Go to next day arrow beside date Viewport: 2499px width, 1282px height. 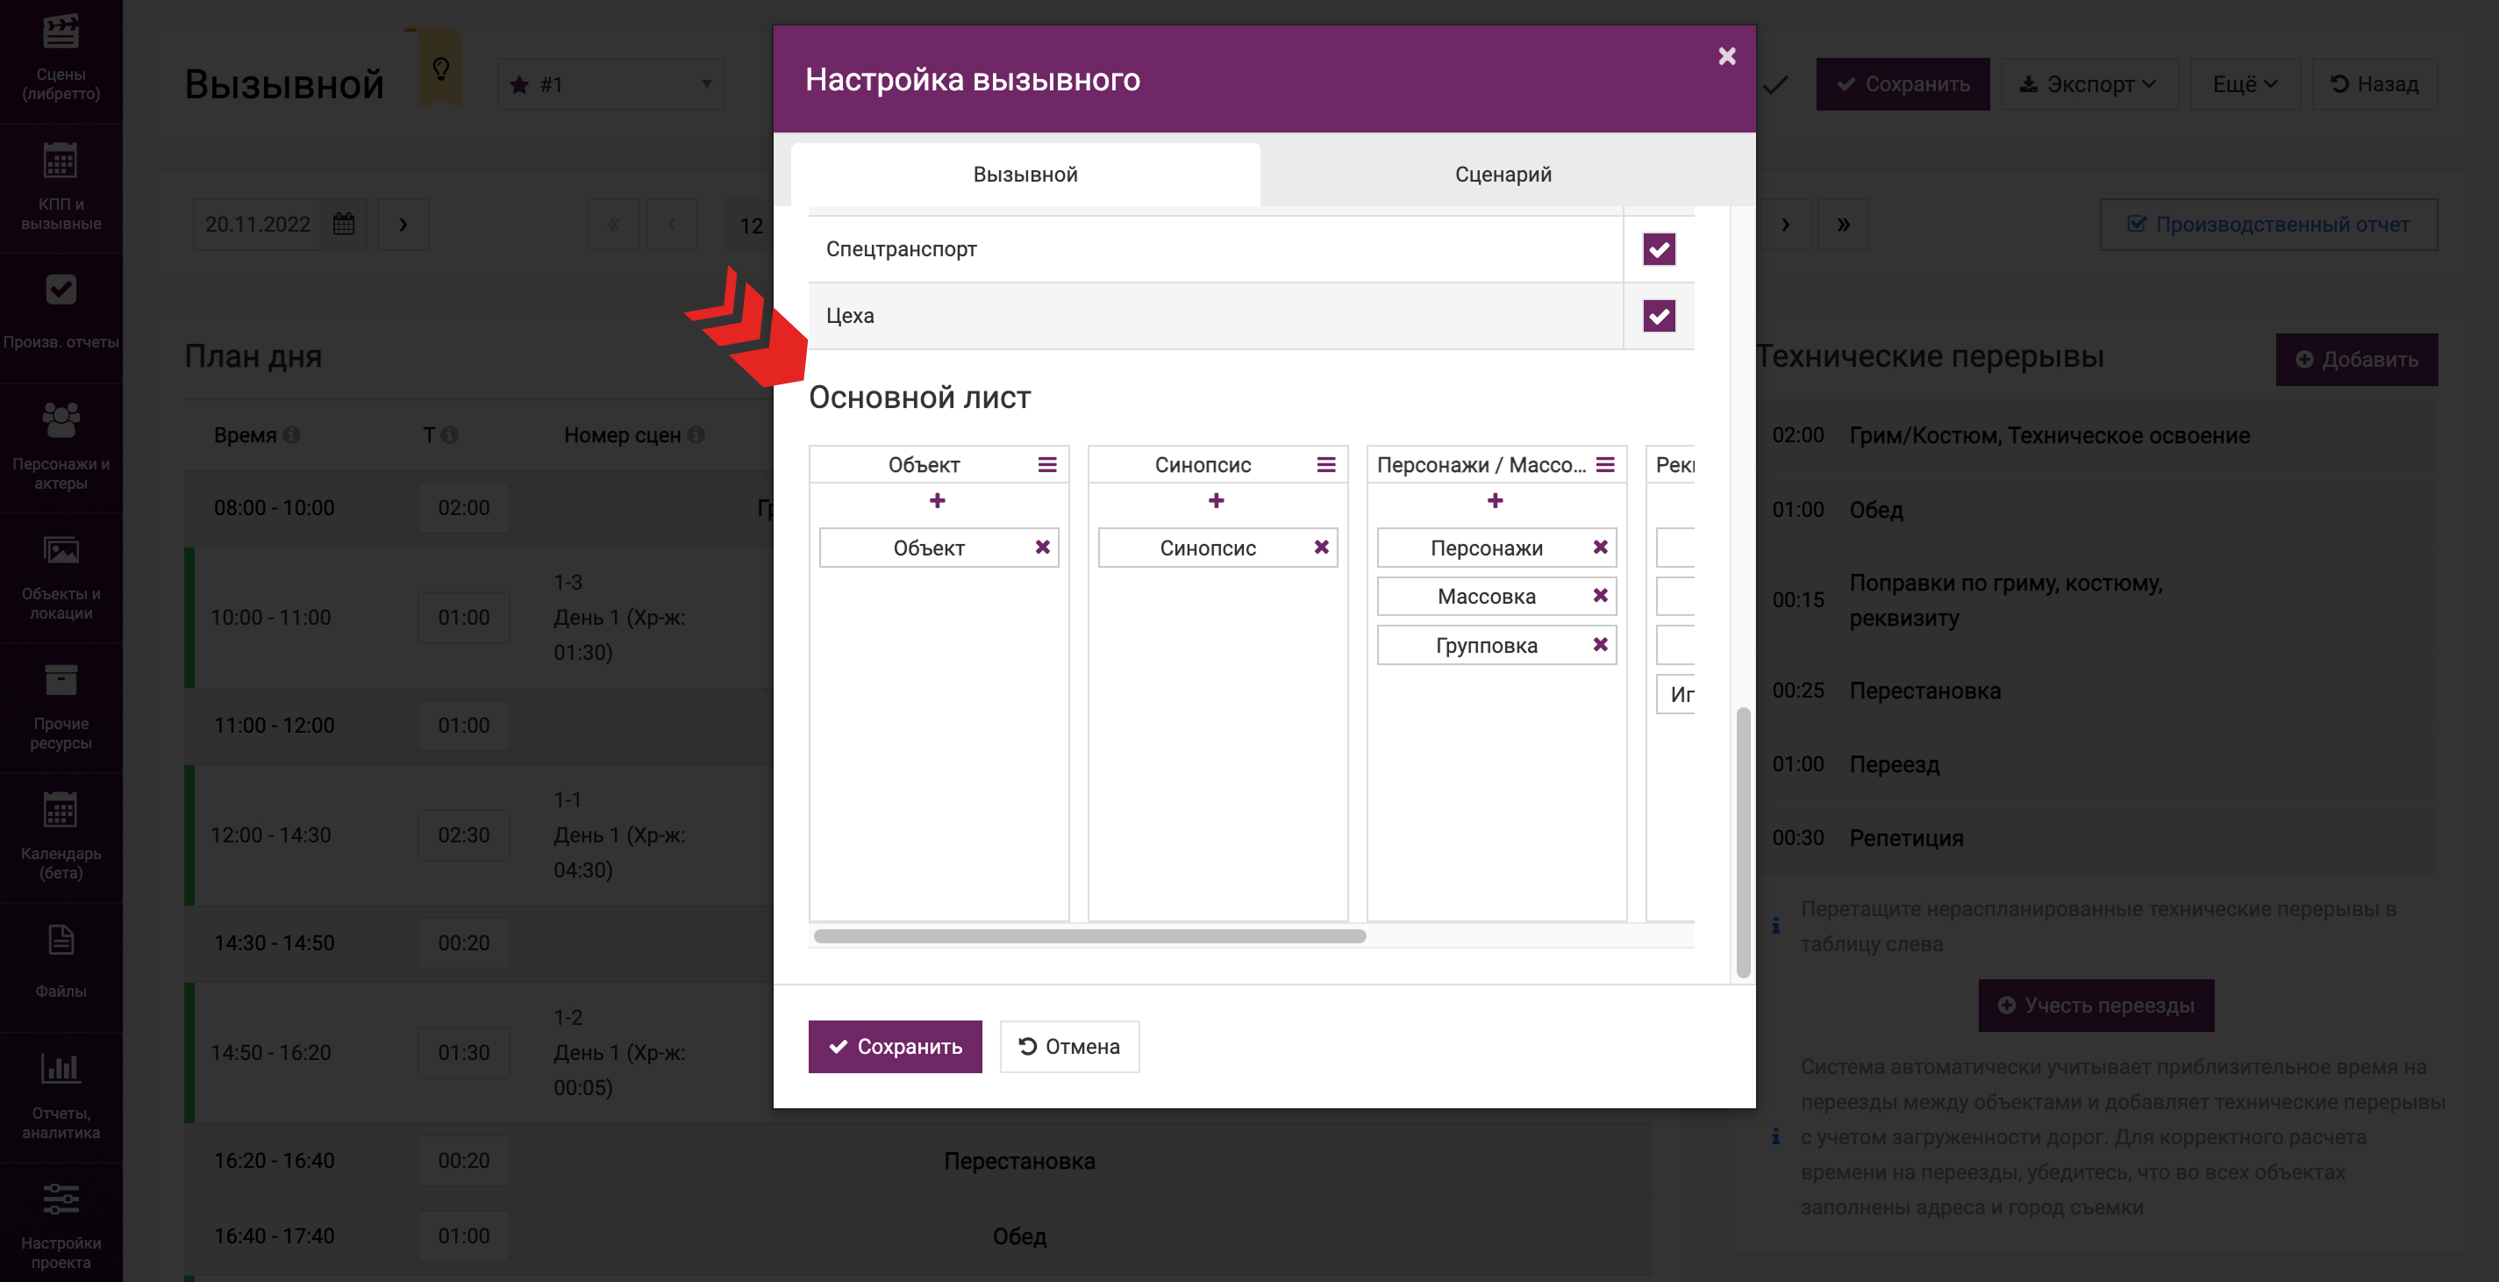pos(403,224)
